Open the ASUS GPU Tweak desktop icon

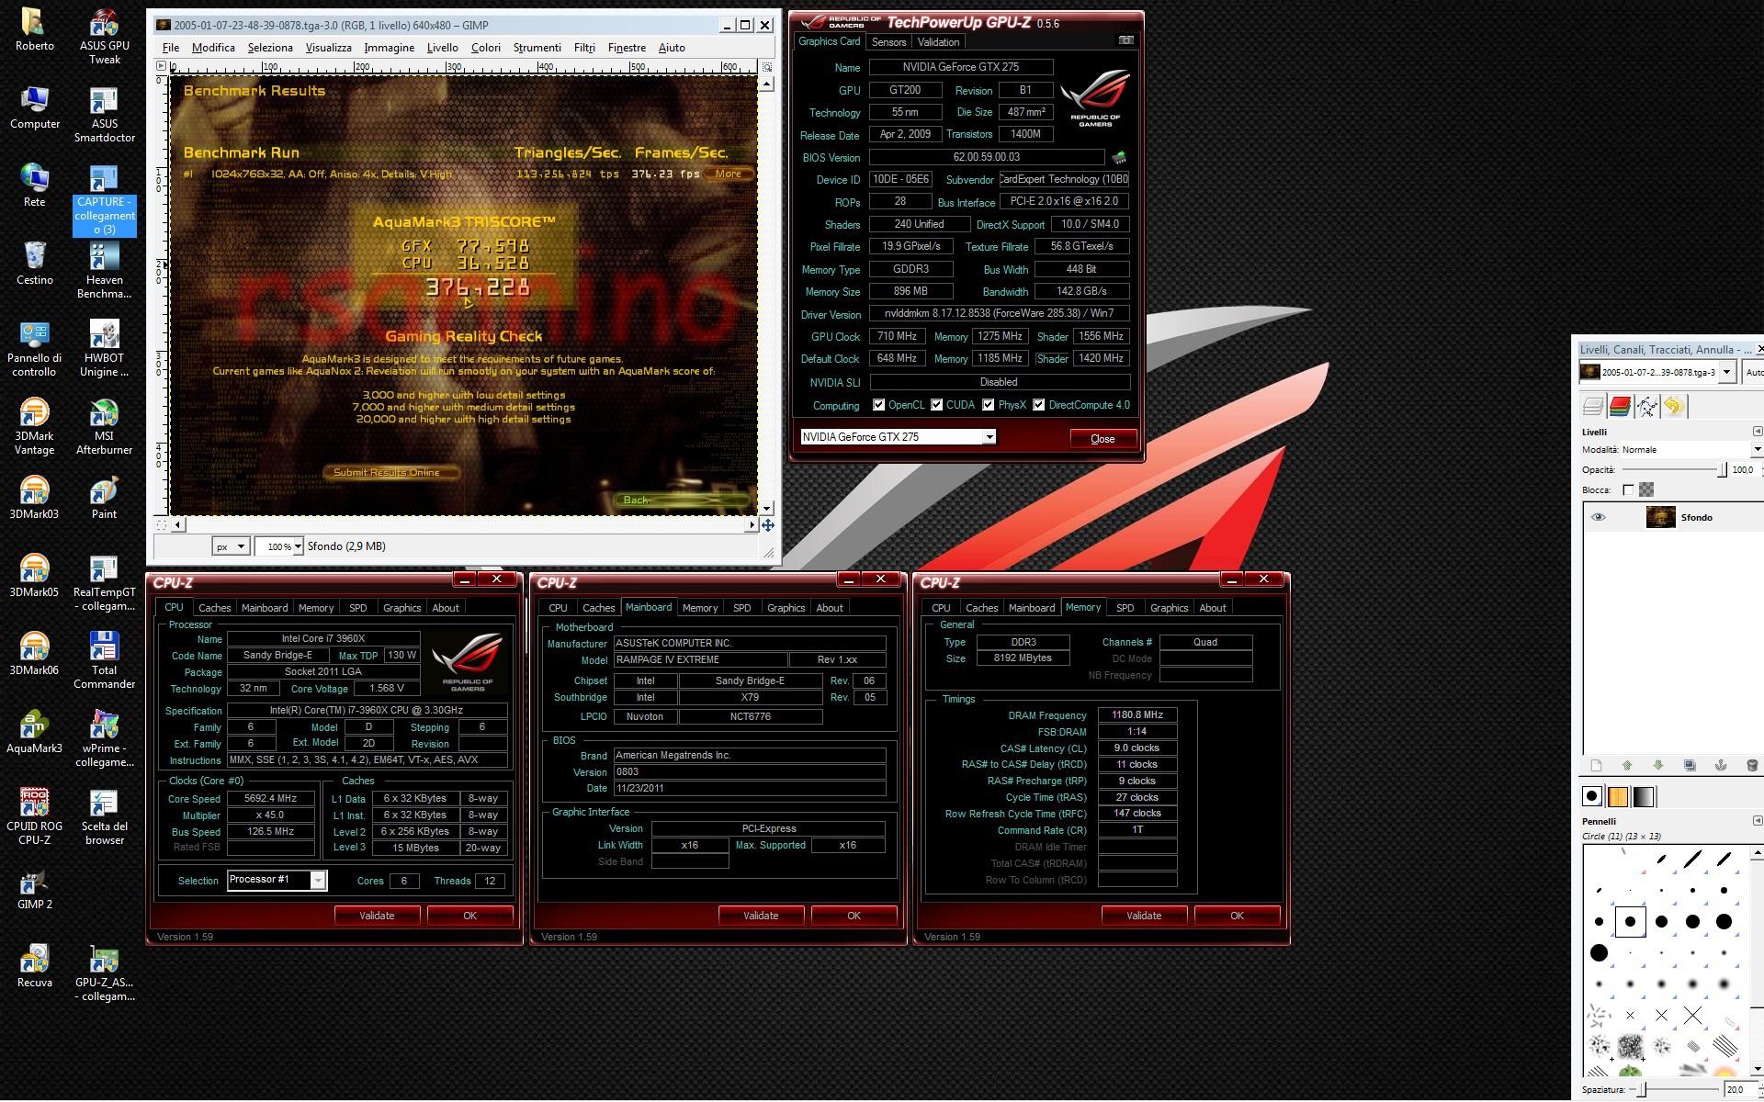tap(104, 37)
